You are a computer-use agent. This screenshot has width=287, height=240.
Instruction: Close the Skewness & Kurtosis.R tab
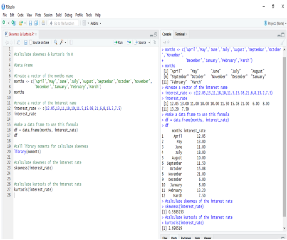[x=36, y=35]
